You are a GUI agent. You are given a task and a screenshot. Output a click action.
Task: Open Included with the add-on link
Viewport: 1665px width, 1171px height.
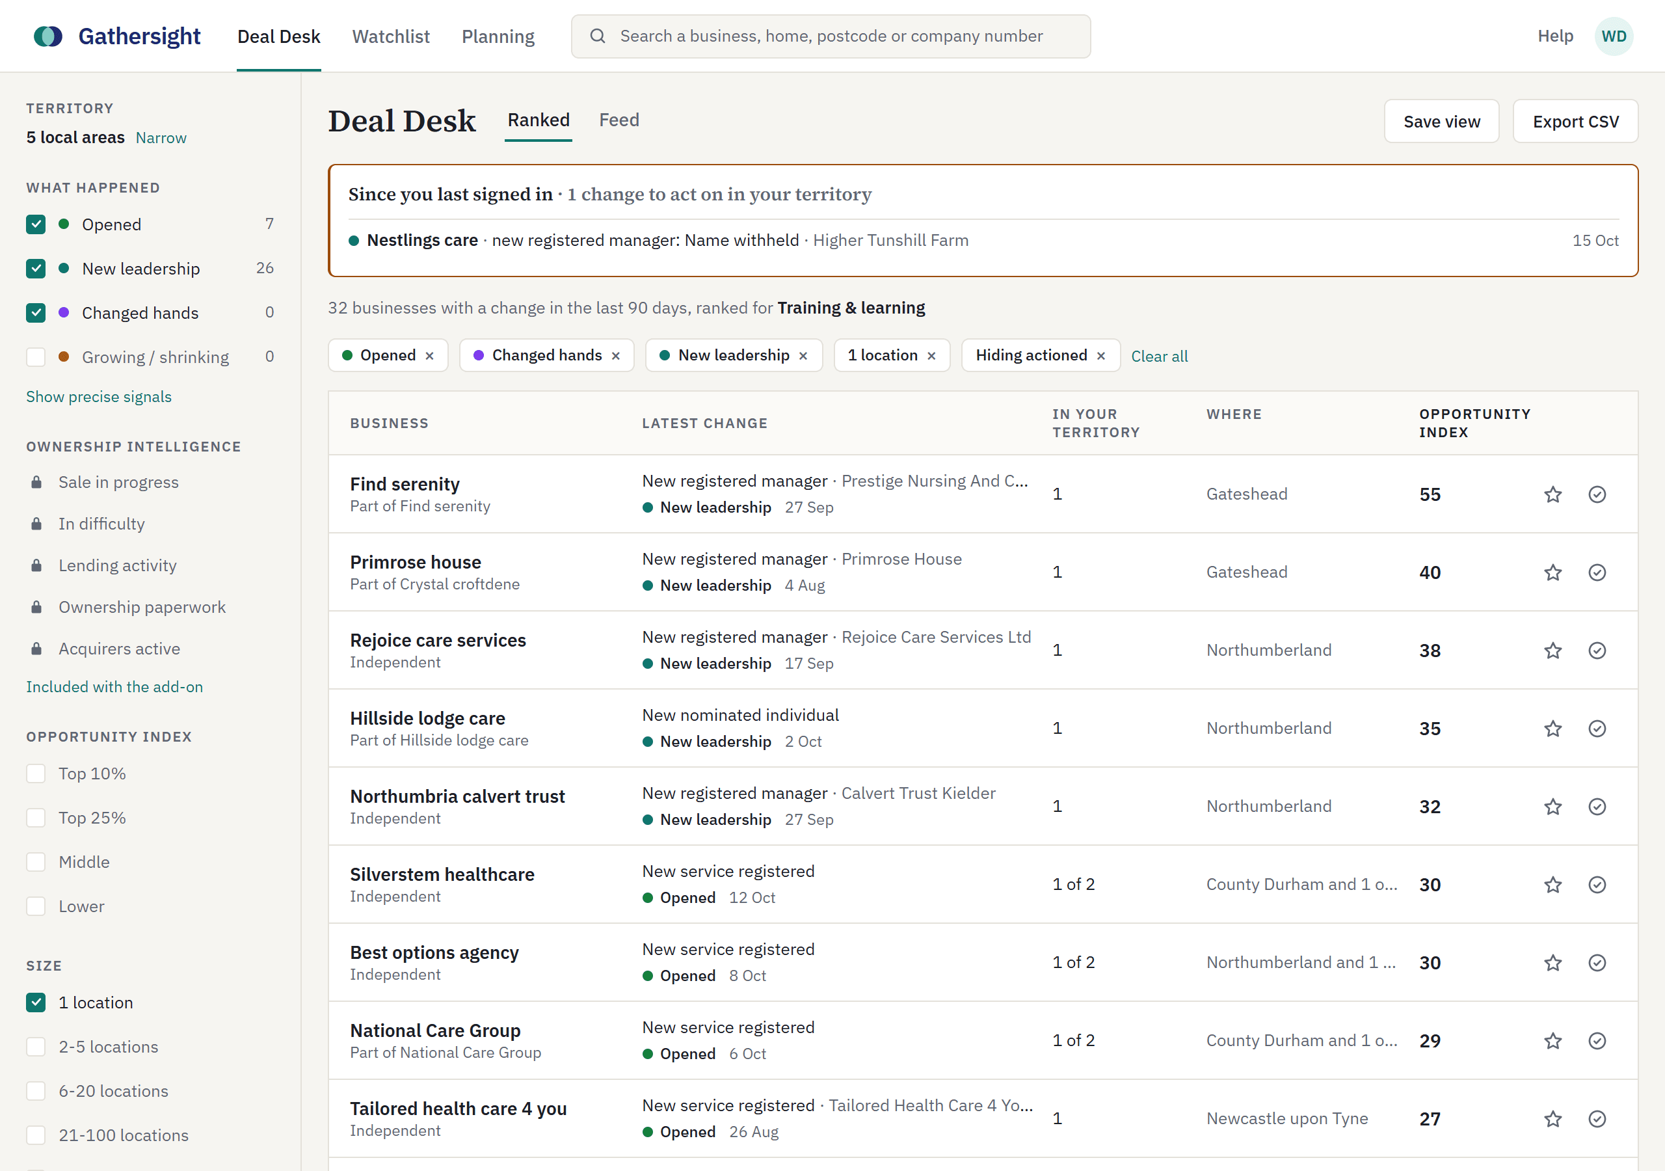[x=114, y=687]
